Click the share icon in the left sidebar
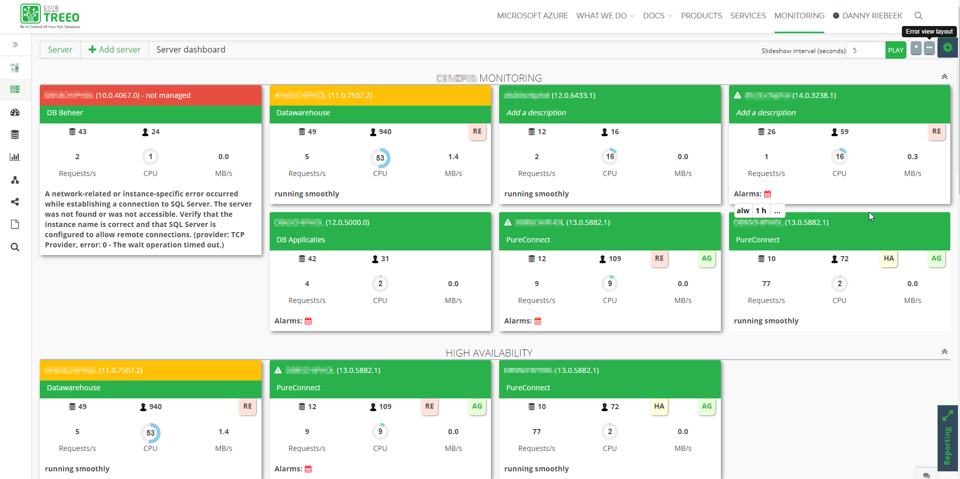Viewport: 960px width, 479px height. click(15, 202)
